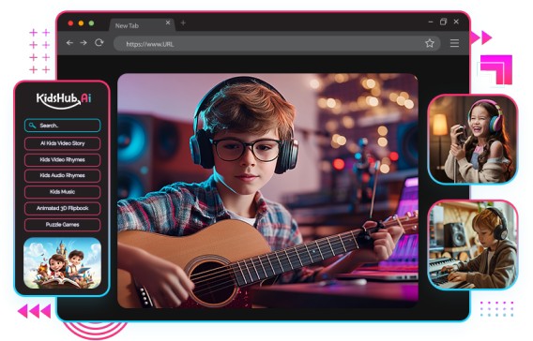Select the New Tab browser tab
The width and height of the screenshot is (533, 341).
click(142, 25)
